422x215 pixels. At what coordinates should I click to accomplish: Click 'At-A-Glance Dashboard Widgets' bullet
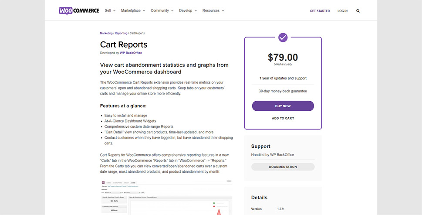coord(130,121)
